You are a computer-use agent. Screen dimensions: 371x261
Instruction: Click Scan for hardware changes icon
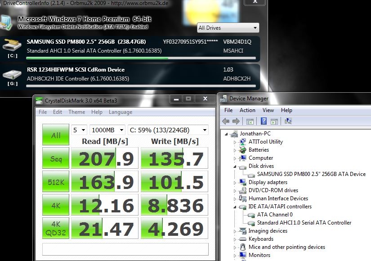[288, 121]
